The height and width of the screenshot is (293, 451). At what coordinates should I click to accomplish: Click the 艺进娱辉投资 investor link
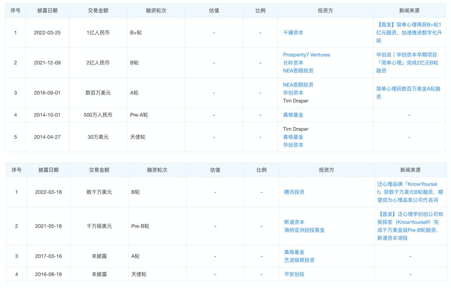pyautogui.click(x=299, y=260)
